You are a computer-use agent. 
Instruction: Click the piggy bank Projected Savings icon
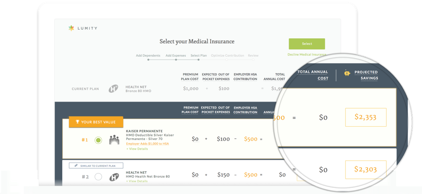[x=347, y=73]
